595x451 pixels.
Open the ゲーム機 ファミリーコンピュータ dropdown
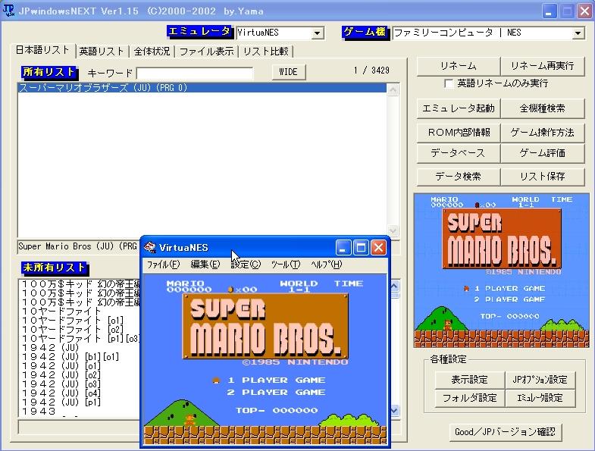(578, 33)
